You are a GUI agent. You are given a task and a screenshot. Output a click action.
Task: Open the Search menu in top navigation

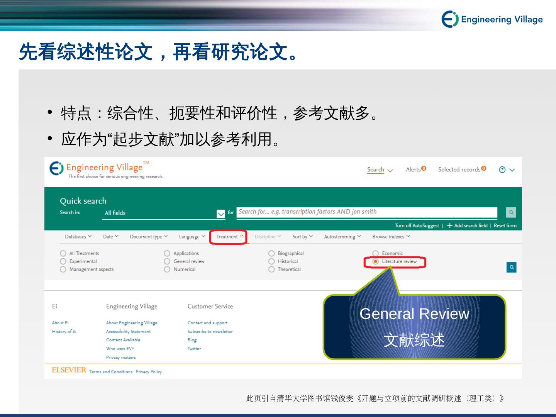pos(380,170)
